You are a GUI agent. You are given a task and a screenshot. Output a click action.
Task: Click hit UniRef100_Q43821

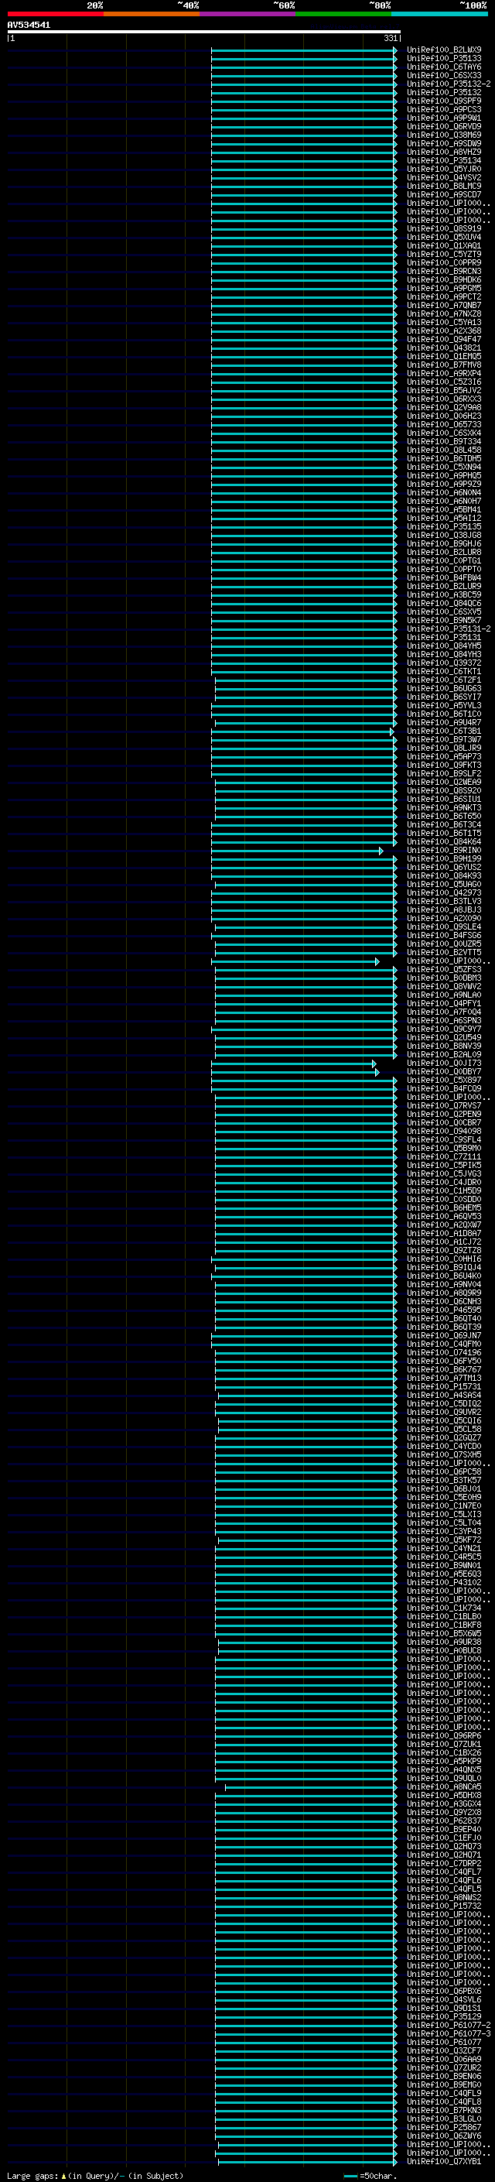click(x=443, y=348)
